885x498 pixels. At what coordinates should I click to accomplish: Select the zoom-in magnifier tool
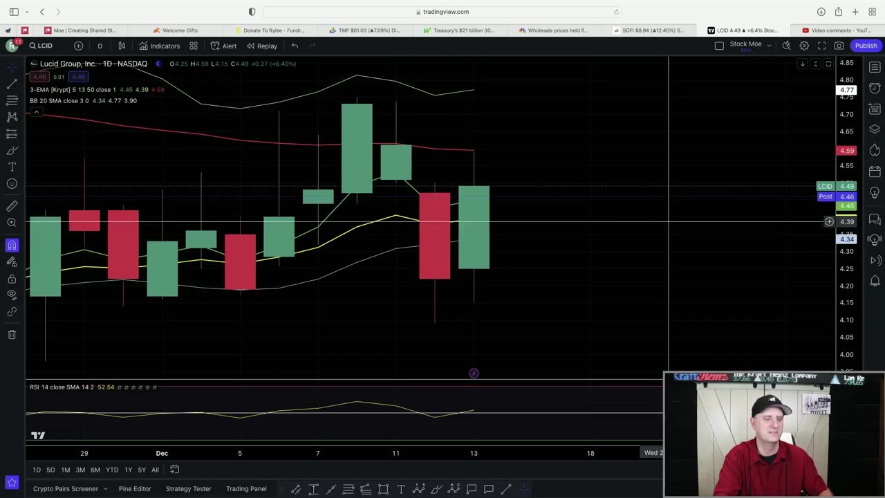[12, 223]
